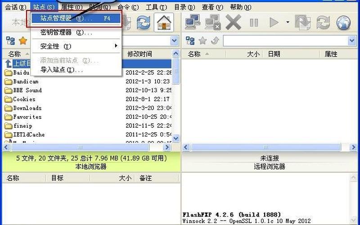Click the remote horizontal scrollbar thumb
Image resolution: width=360 pixels, height=225 pixels.
coord(265,147)
